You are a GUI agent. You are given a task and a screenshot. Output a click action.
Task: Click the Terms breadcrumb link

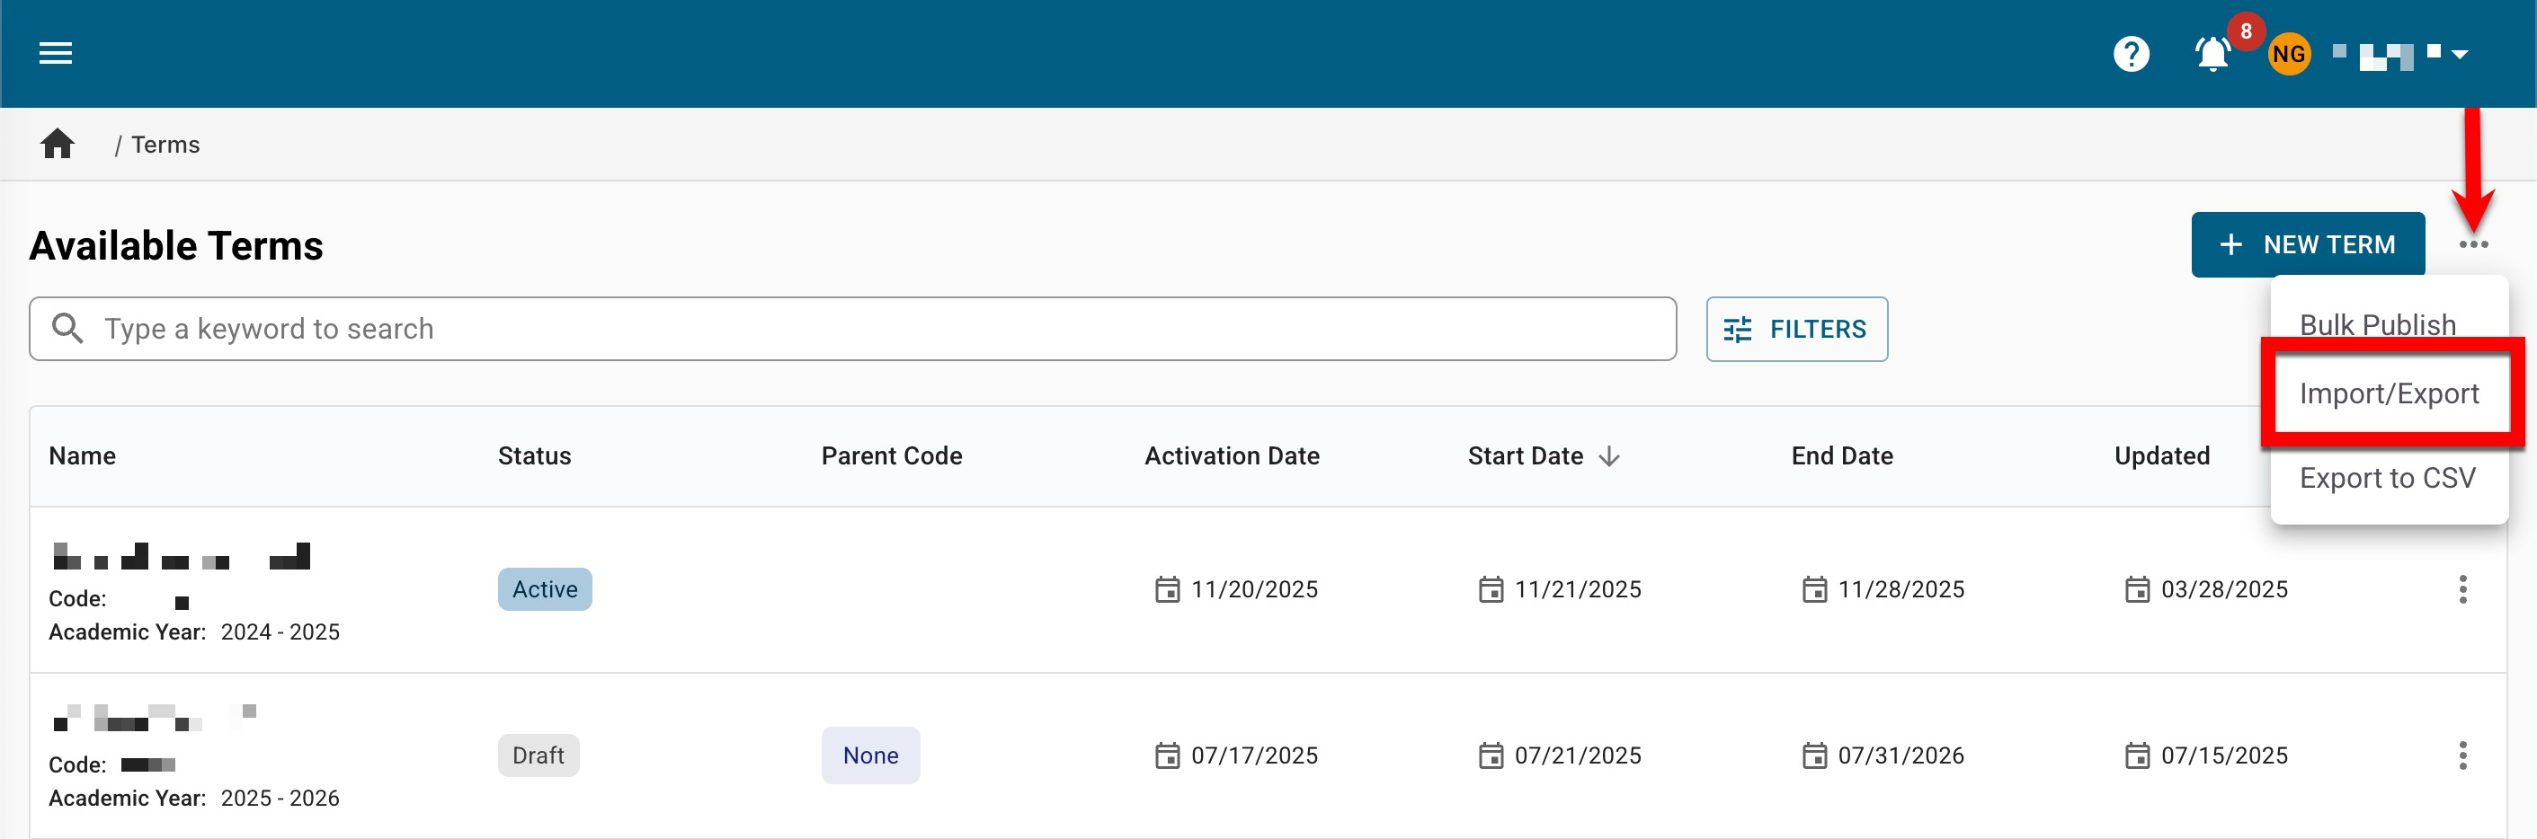tap(165, 145)
